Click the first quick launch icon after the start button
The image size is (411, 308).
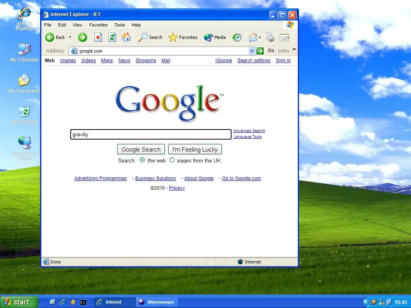[x=53, y=302]
